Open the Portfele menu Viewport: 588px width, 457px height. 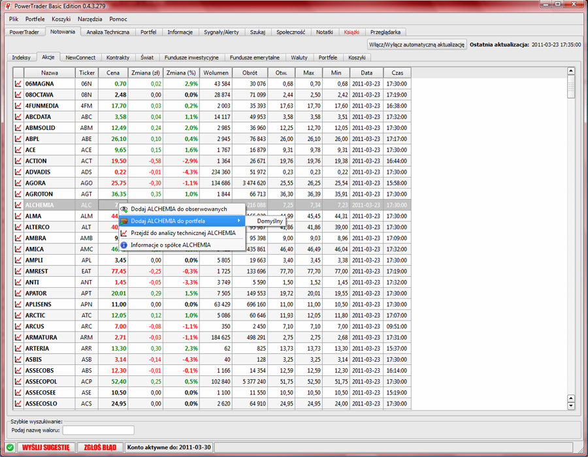(x=35, y=19)
